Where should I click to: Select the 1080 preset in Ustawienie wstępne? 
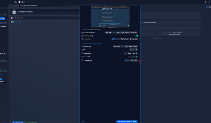[118, 32]
